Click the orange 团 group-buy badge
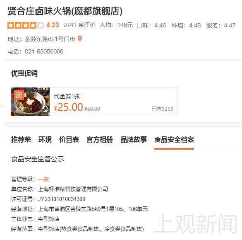 pyautogui.click(x=19, y=95)
